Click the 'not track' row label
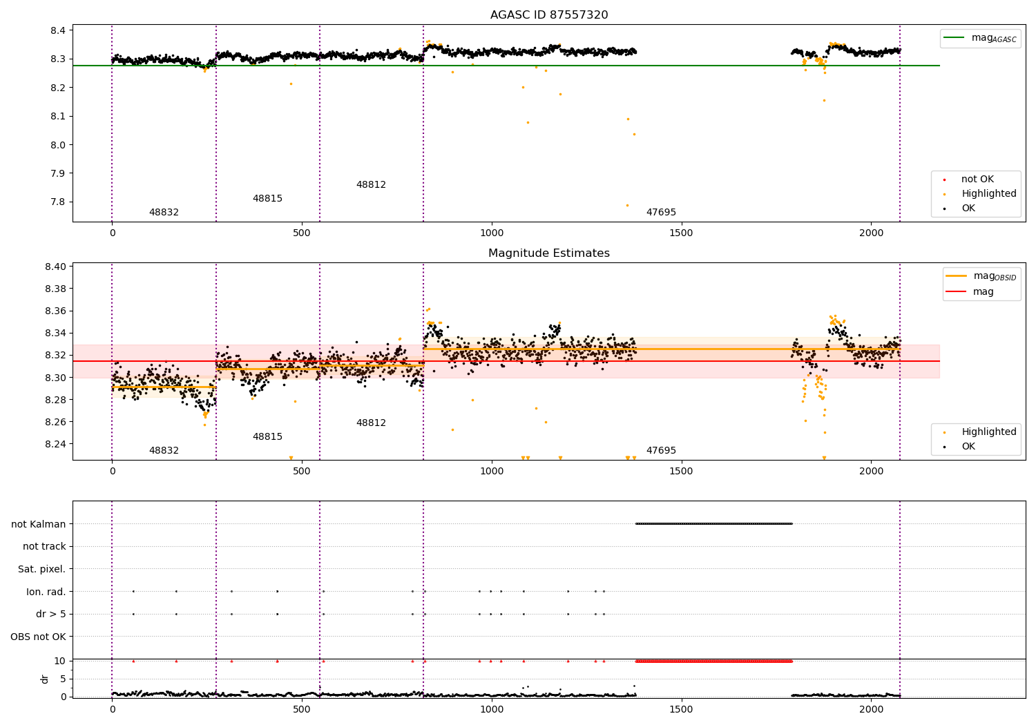 coord(44,547)
